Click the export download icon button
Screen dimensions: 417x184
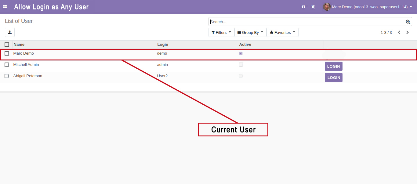coord(10,32)
